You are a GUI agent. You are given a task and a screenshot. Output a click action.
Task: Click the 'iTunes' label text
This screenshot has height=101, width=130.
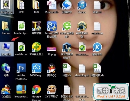(82, 12)
